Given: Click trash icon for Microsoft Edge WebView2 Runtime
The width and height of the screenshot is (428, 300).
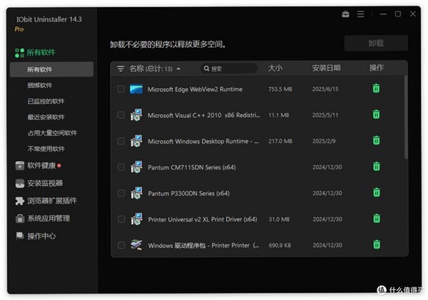Looking at the screenshot, I should point(376,89).
